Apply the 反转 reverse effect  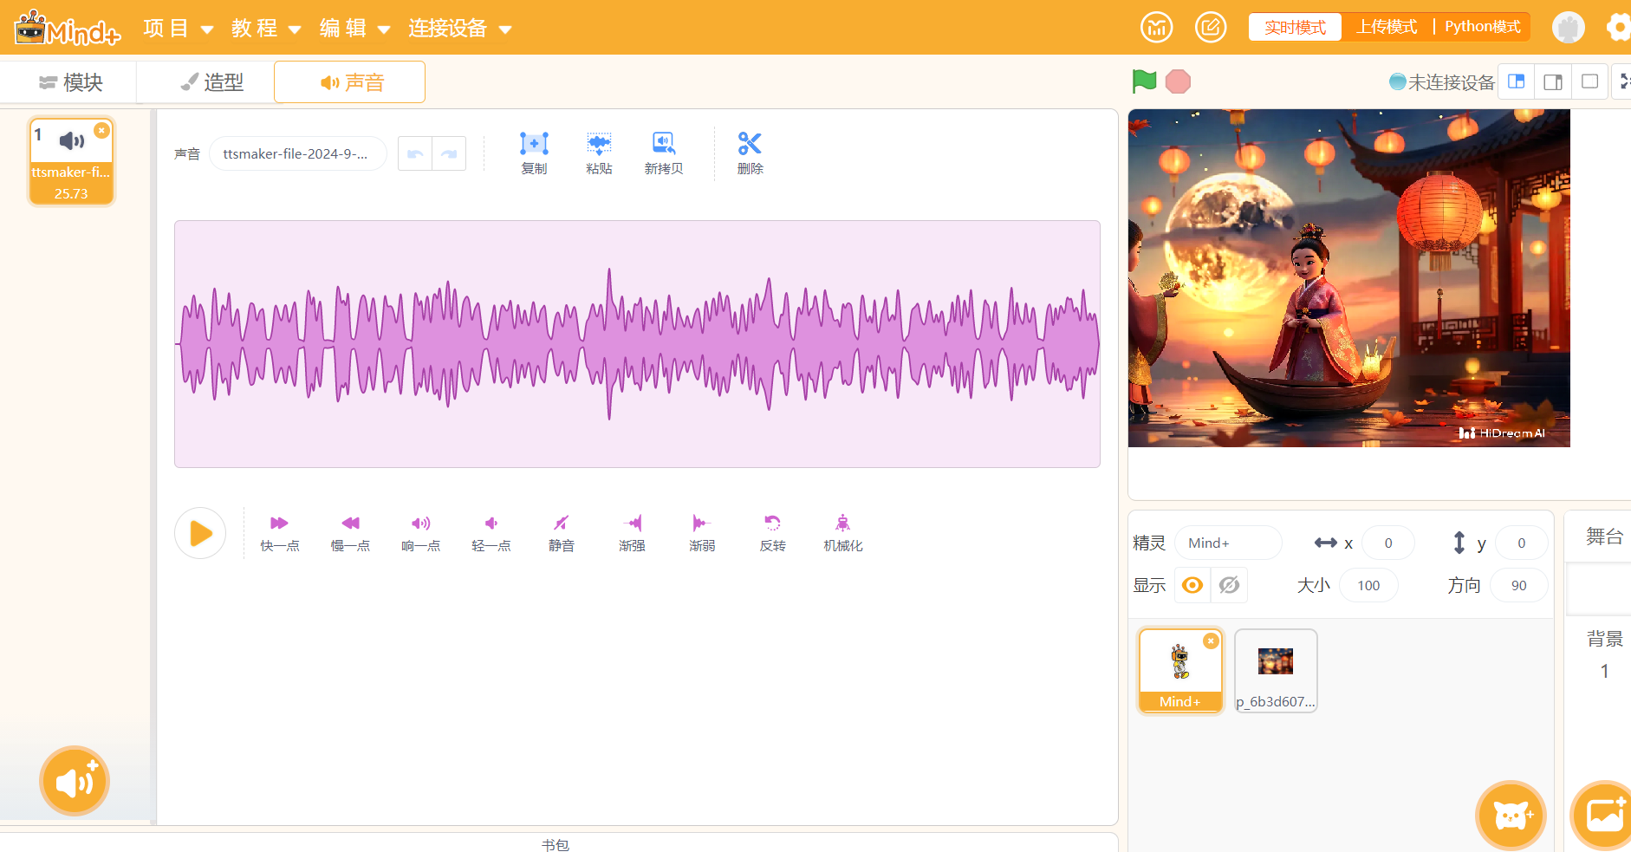(x=772, y=533)
